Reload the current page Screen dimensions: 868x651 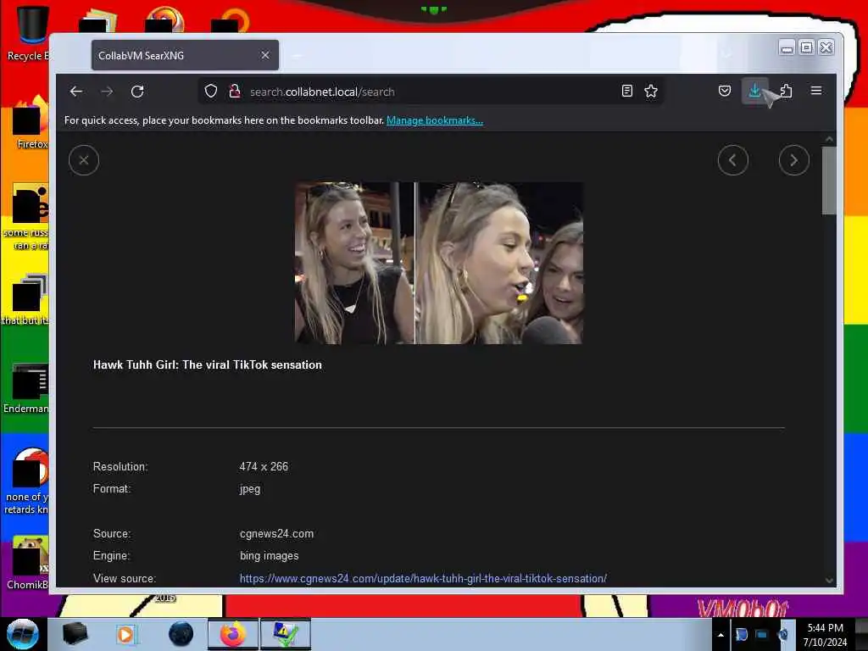pyautogui.click(x=137, y=92)
